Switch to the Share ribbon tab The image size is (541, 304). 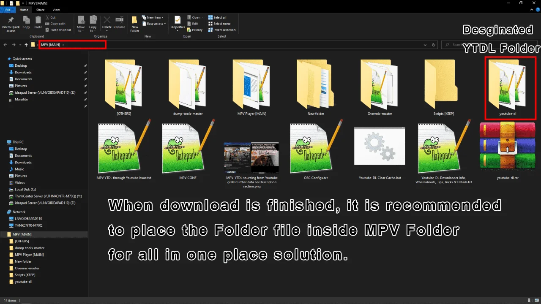click(40, 10)
